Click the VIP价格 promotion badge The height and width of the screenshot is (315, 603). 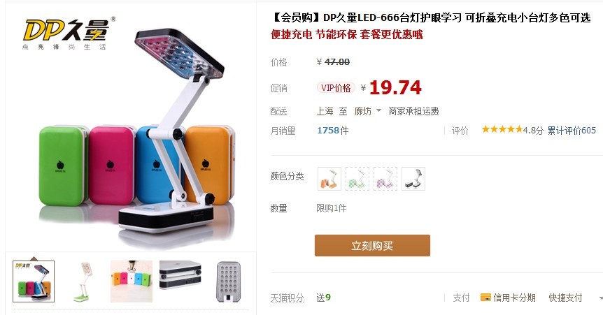(x=336, y=88)
